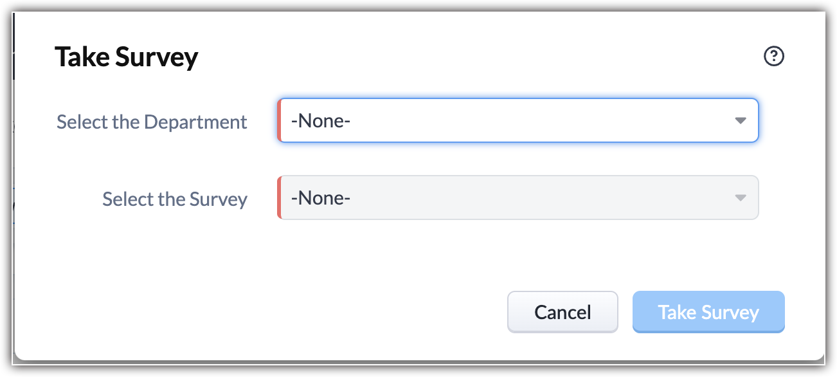Expand the Department list using its caret

coord(741,120)
